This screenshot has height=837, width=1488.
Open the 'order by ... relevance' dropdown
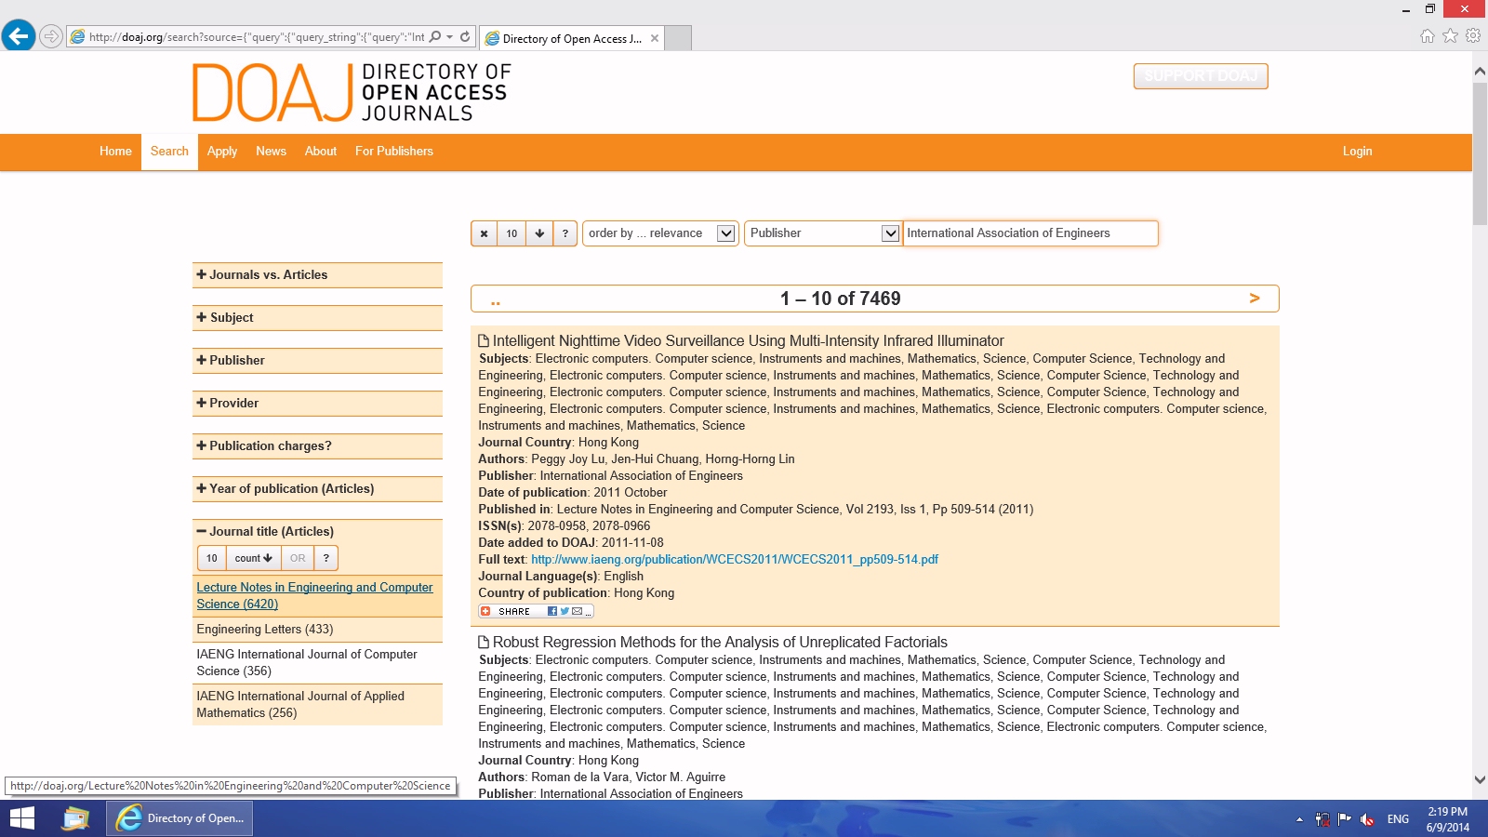click(660, 233)
